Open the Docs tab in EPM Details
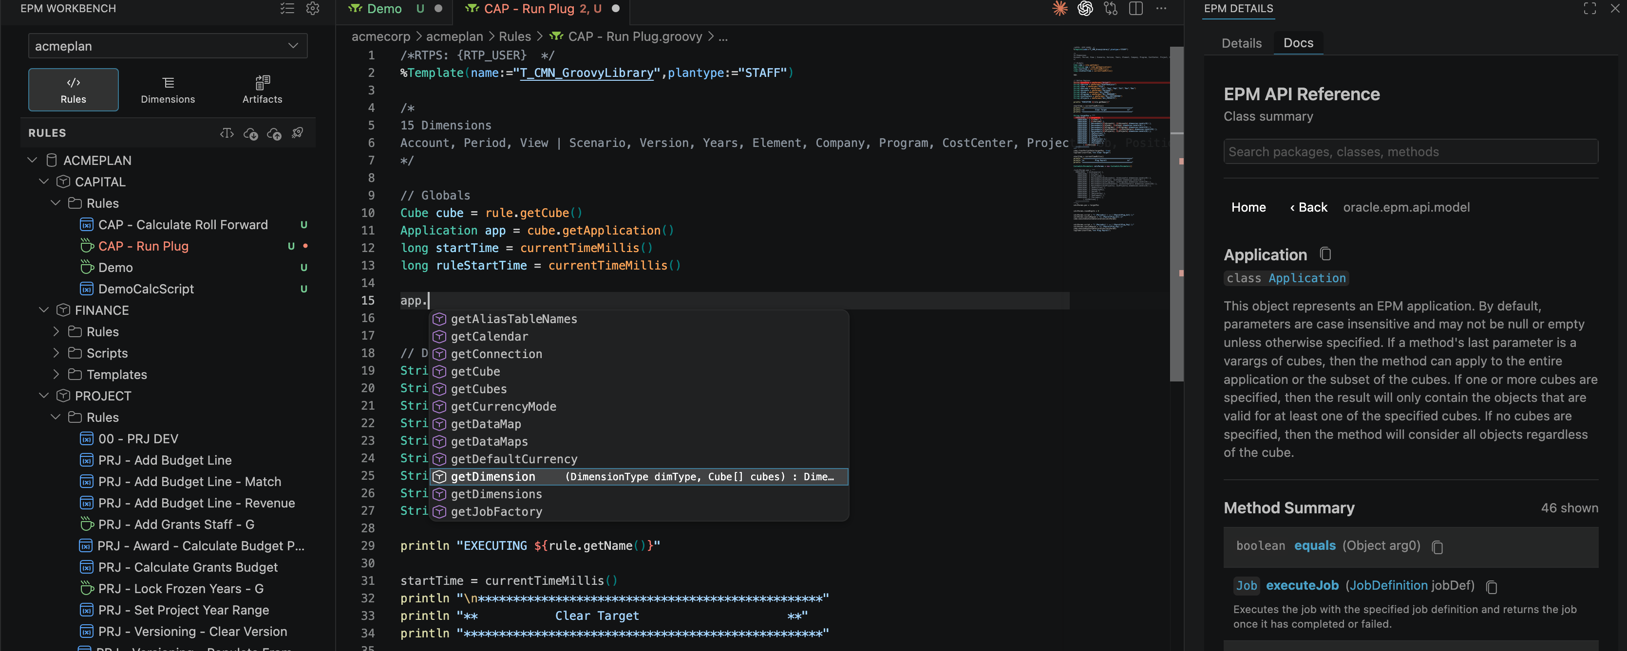This screenshot has width=1627, height=651. (x=1298, y=43)
